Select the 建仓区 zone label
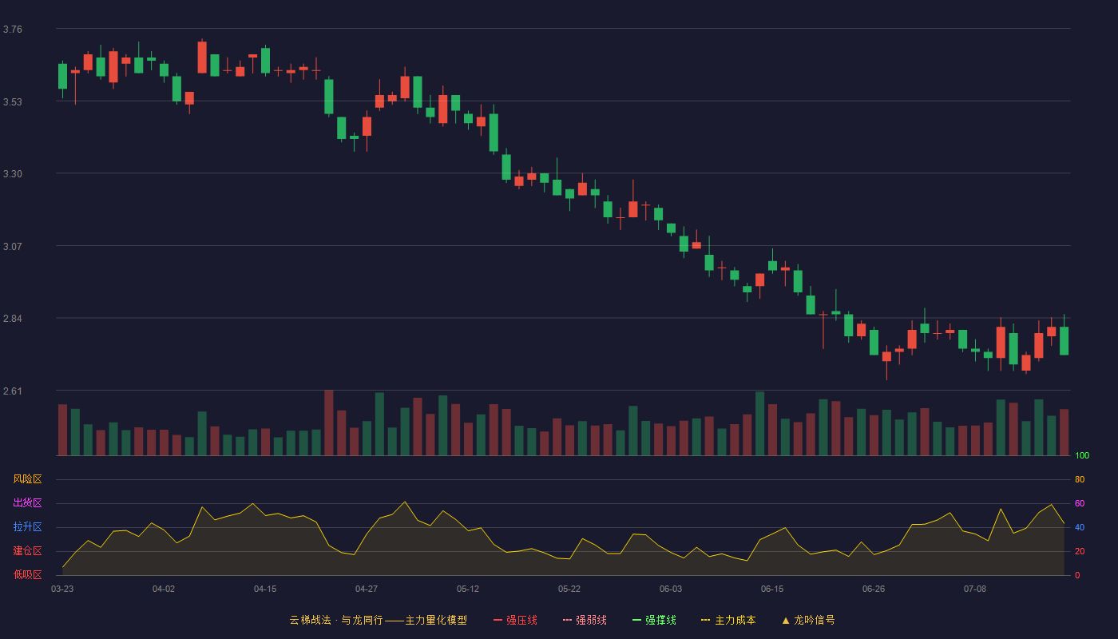The image size is (1118, 639). (27, 551)
